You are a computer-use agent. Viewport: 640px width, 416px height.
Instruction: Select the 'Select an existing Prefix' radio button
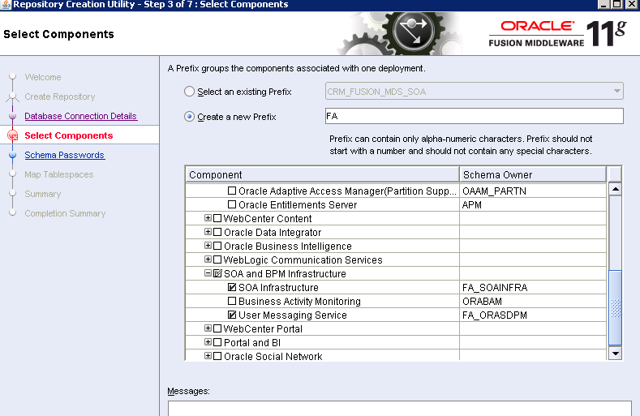click(190, 92)
